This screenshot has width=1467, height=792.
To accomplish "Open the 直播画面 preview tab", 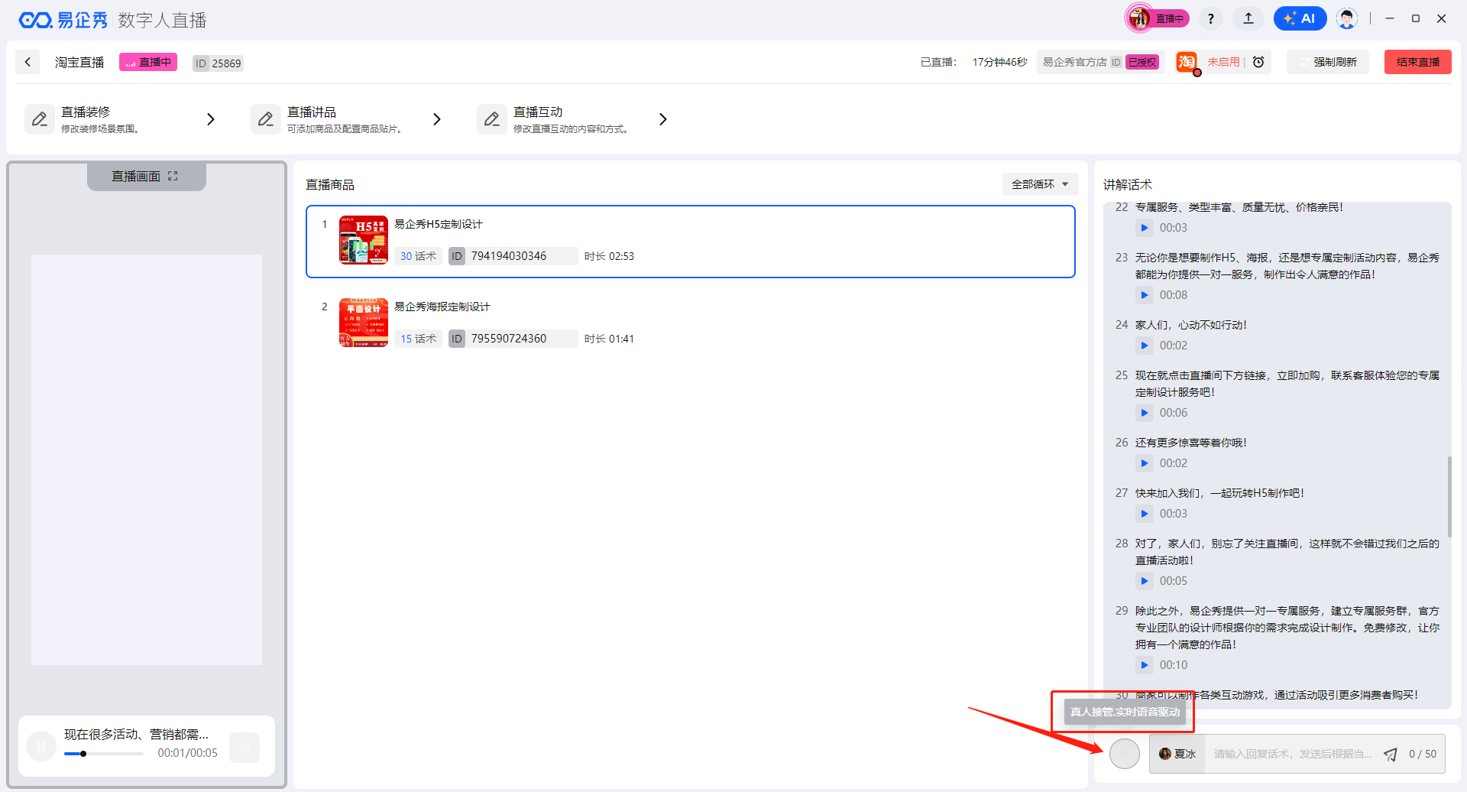I will (146, 176).
